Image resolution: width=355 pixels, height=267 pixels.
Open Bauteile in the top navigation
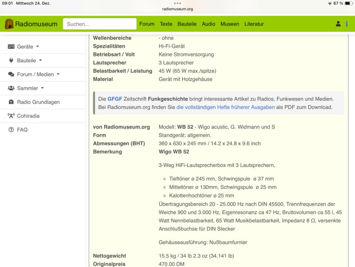coord(187,24)
